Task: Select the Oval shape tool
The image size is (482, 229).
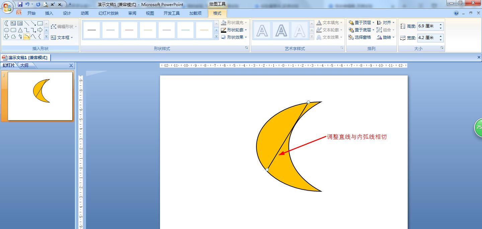Action: (6, 30)
